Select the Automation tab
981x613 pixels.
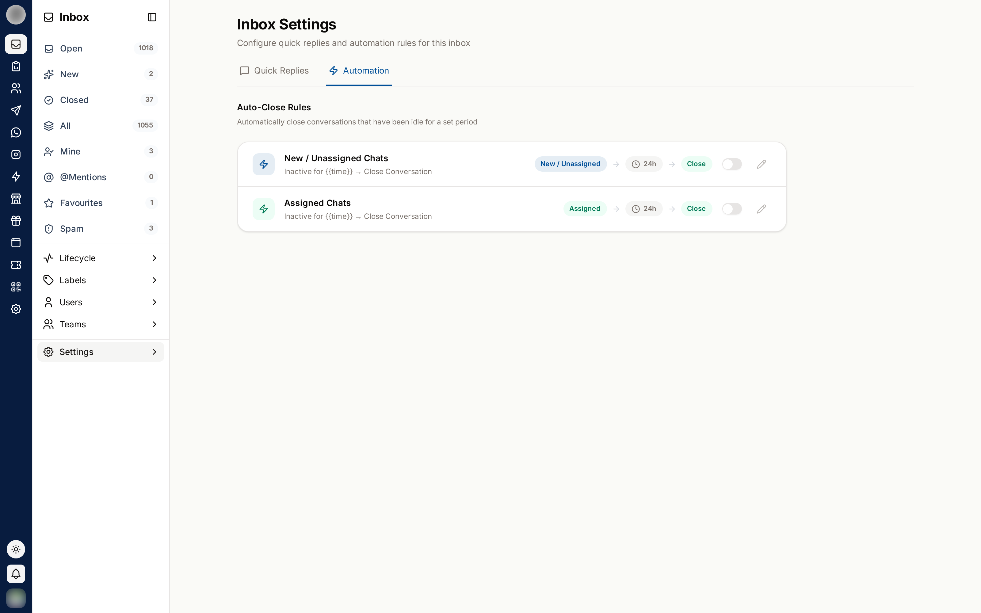(x=359, y=71)
